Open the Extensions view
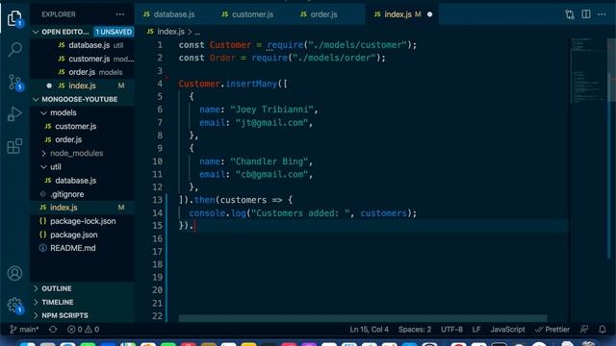The width and height of the screenshot is (616, 346). tap(14, 146)
